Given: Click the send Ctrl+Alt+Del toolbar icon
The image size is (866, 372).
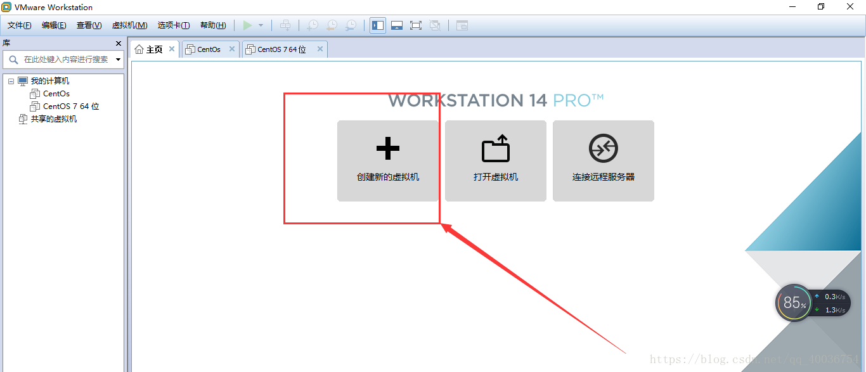Looking at the screenshot, I should (285, 25).
